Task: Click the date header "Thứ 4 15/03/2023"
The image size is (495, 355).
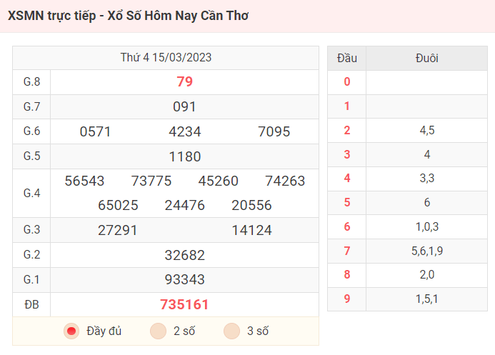Action: click(x=166, y=57)
